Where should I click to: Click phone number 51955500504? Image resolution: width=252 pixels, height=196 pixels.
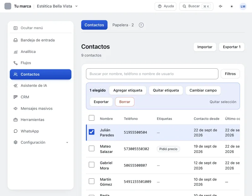(135, 132)
